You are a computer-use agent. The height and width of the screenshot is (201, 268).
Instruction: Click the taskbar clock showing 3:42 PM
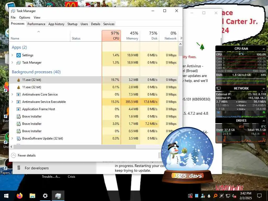click(x=245, y=196)
